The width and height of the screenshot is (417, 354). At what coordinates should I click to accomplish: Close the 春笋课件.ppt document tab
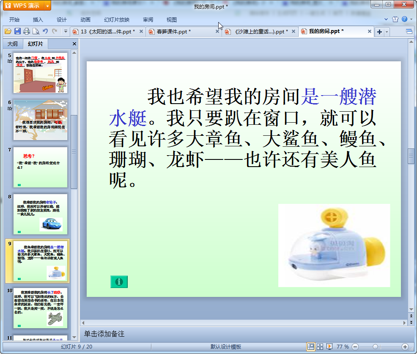217,31
